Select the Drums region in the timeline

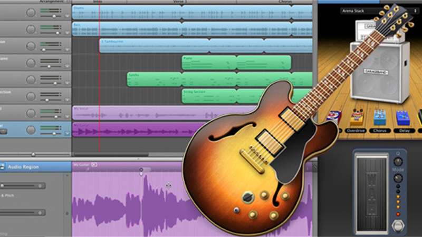coord(127,12)
